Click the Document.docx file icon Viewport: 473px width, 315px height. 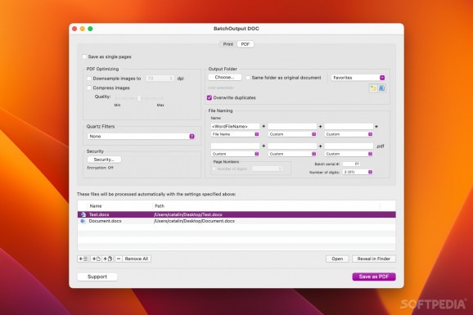(x=83, y=221)
